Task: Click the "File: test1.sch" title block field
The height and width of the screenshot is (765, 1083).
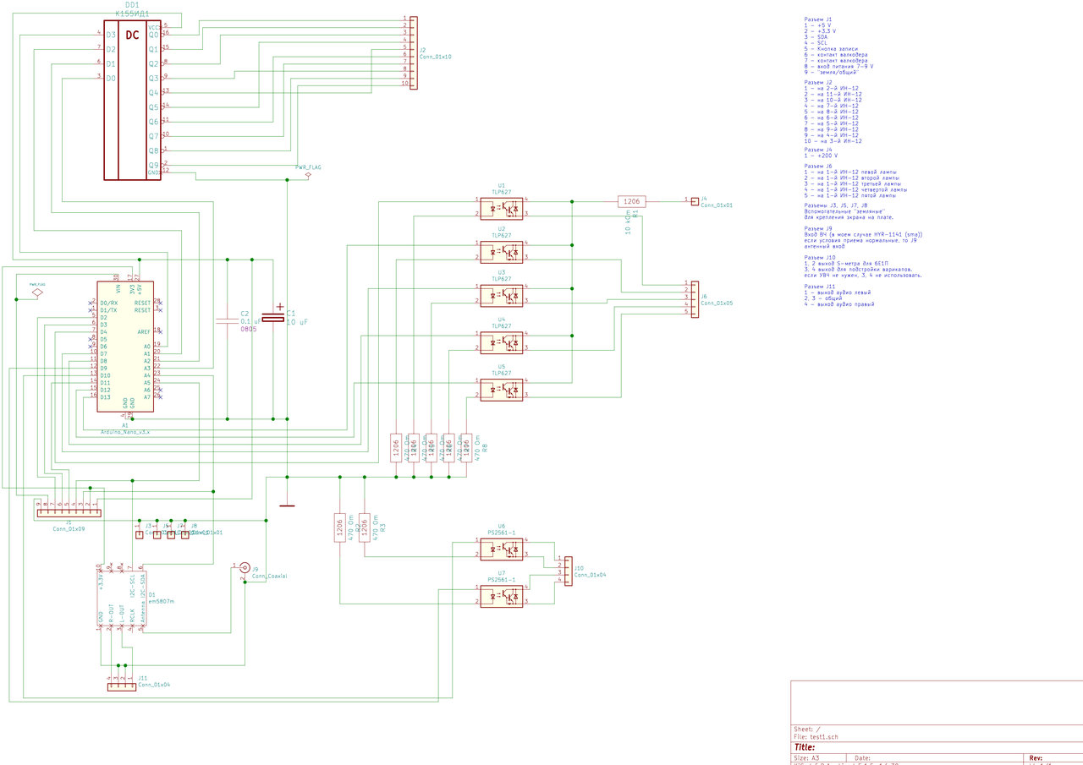Action: point(815,738)
